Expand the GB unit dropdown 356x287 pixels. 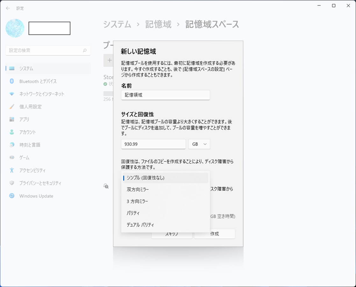point(199,144)
